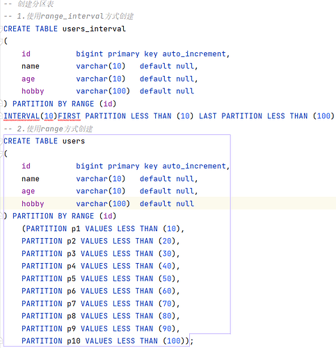Screen dimensions: 336x348
Task: Click varchar(100) on the highlighted hobby line
Action: pyautogui.click(x=103, y=204)
